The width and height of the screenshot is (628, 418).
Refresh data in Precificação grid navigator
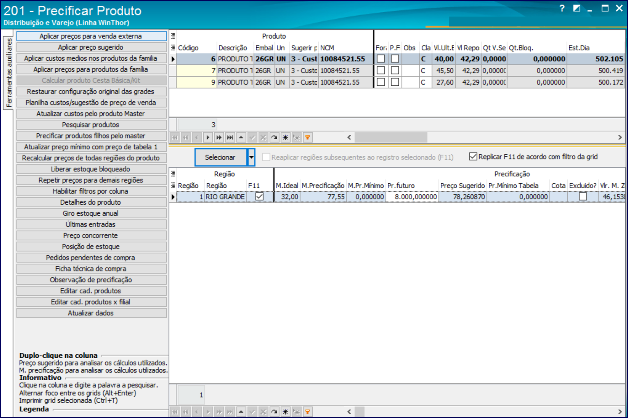click(x=274, y=411)
